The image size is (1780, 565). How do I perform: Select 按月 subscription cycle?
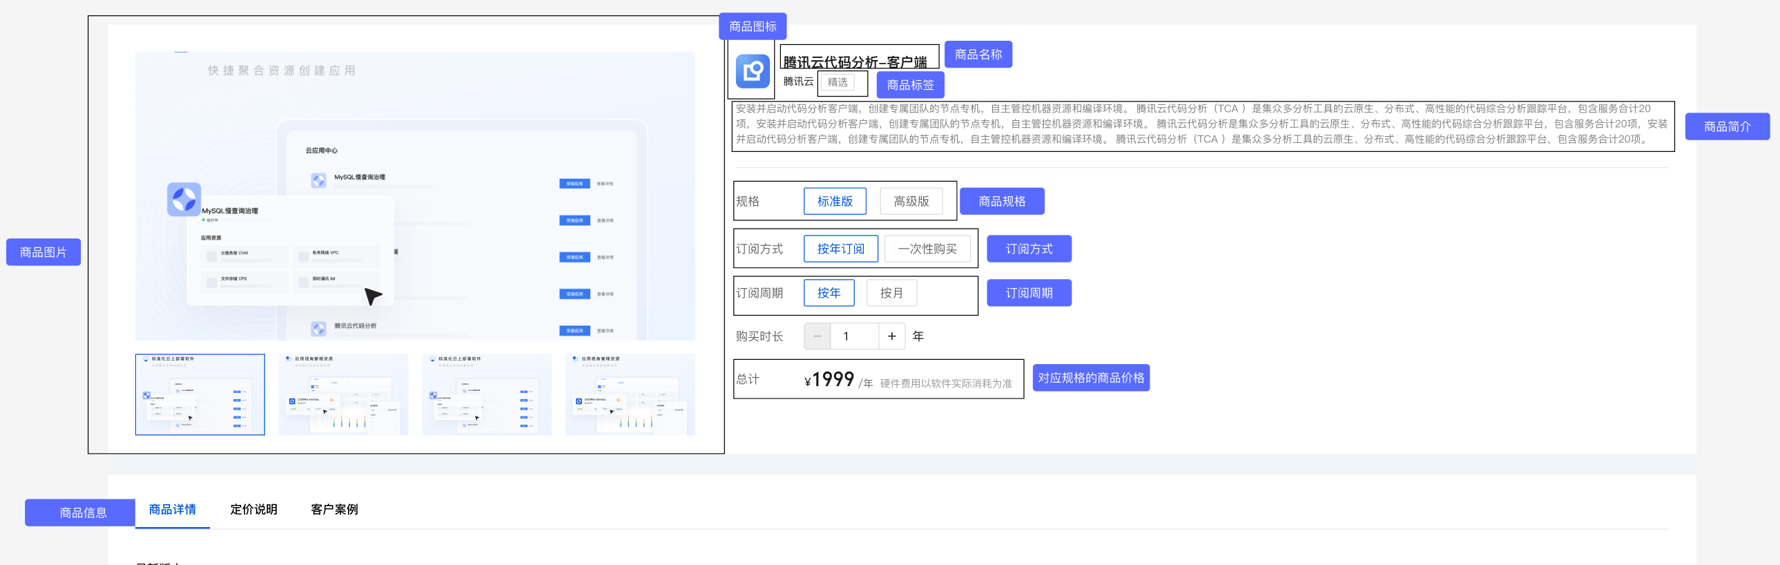pos(891,293)
